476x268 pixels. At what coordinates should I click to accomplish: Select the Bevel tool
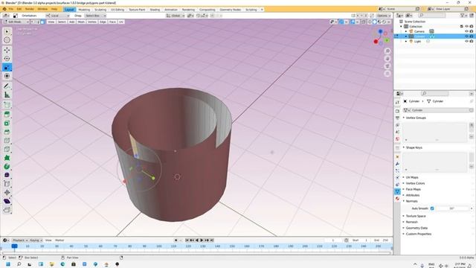(x=7, y=132)
